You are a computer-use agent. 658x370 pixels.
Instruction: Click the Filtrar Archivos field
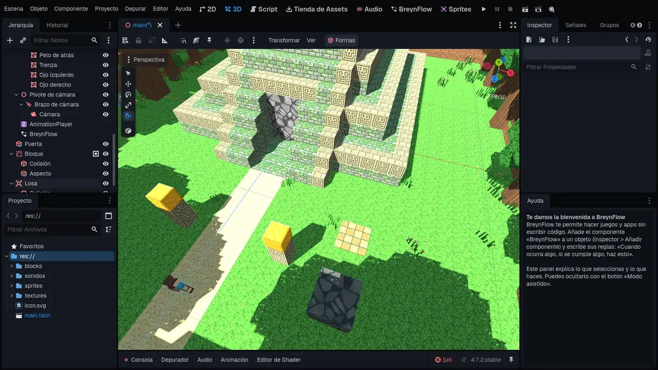click(53, 229)
